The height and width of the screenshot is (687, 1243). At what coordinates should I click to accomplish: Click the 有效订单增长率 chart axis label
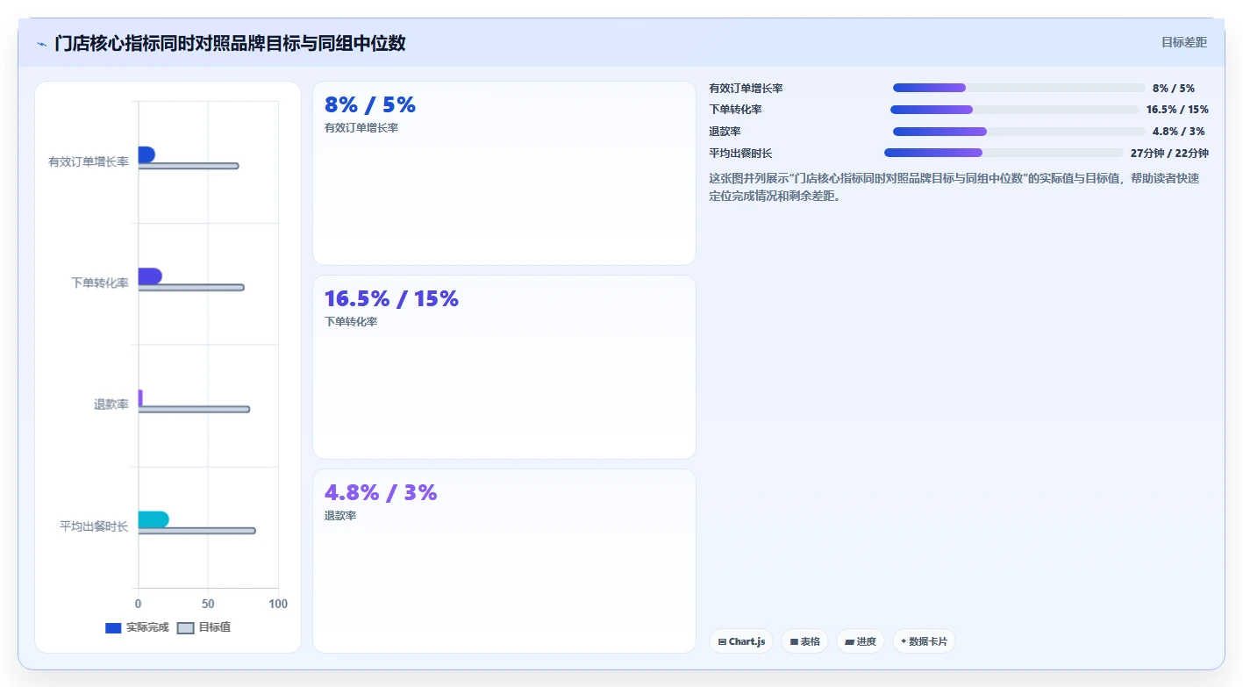[x=89, y=161]
